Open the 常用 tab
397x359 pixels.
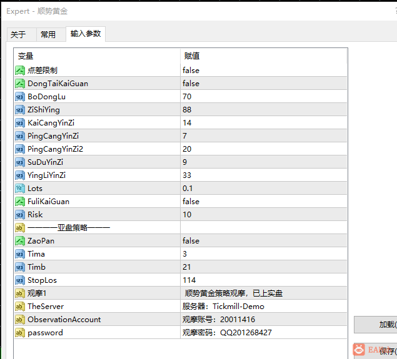51,34
